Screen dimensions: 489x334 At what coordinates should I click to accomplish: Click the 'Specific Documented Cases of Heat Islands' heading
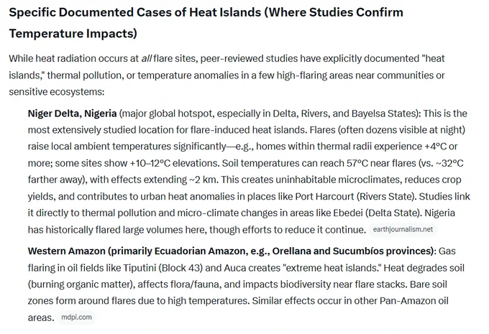(x=134, y=12)
